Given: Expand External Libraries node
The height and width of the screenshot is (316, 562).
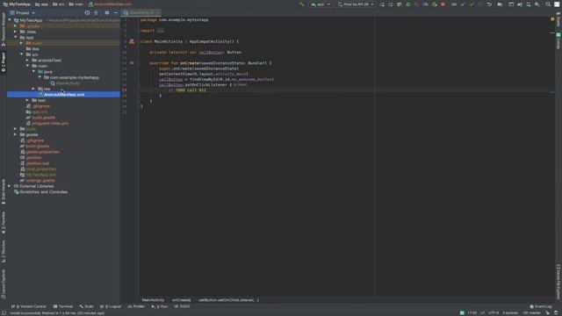Looking at the screenshot, I should click(x=10, y=186).
